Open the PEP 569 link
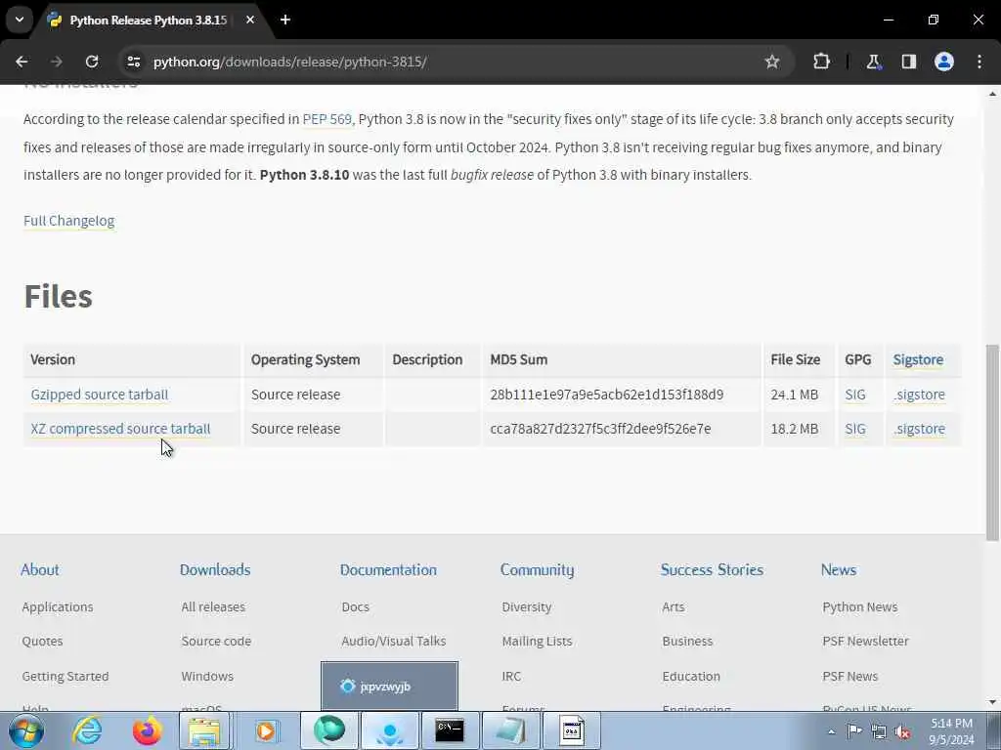1001x750 pixels. 326,119
